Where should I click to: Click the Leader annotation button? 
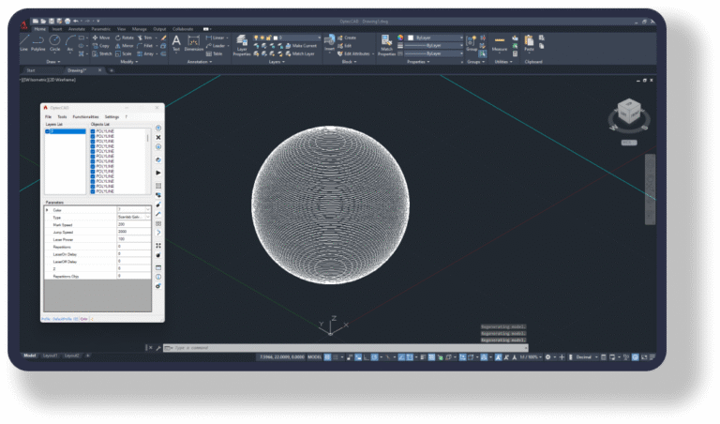[x=217, y=45]
